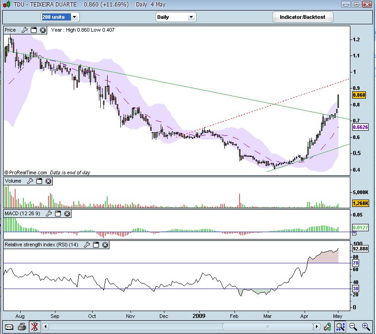Open Volume panel wrench settings
The width and height of the screenshot is (376, 334).
click(30, 181)
